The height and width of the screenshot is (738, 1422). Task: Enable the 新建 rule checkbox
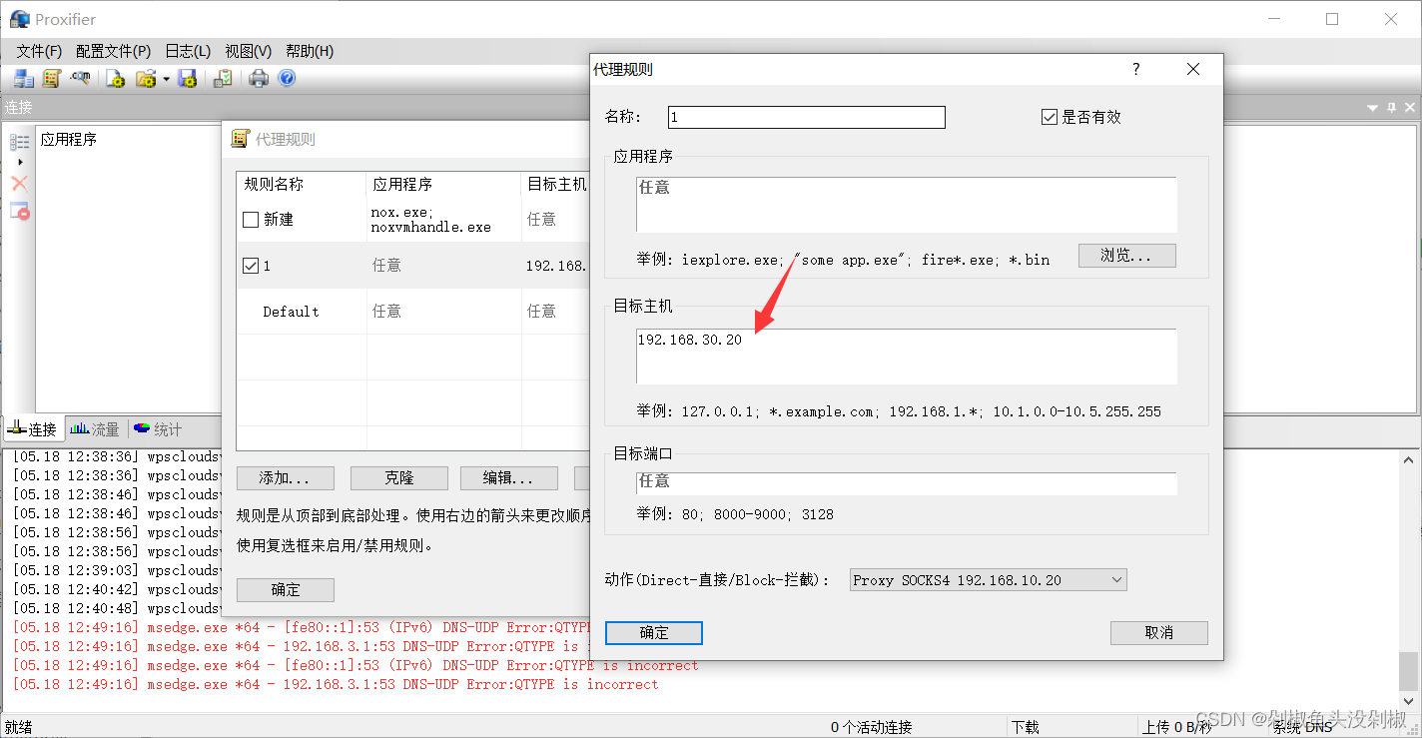tap(251, 220)
